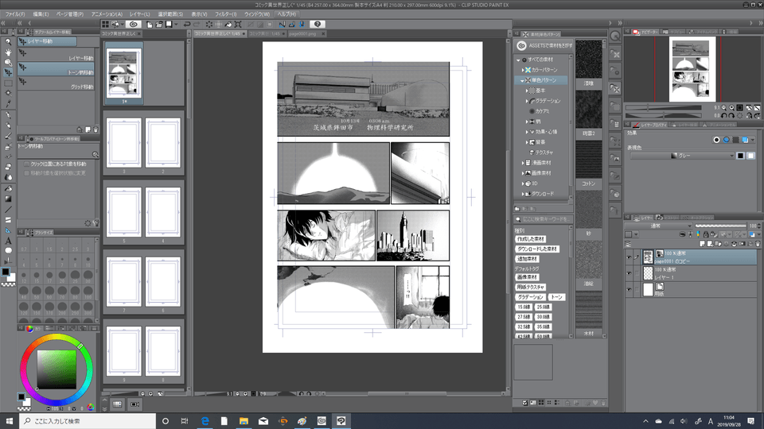Click delete sub tool trash icon
This screenshot has height=429, width=764.
[95, 129]
